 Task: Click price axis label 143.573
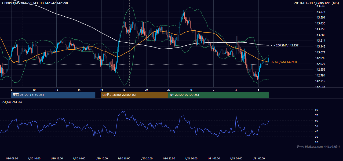click(x=320, y=12)
